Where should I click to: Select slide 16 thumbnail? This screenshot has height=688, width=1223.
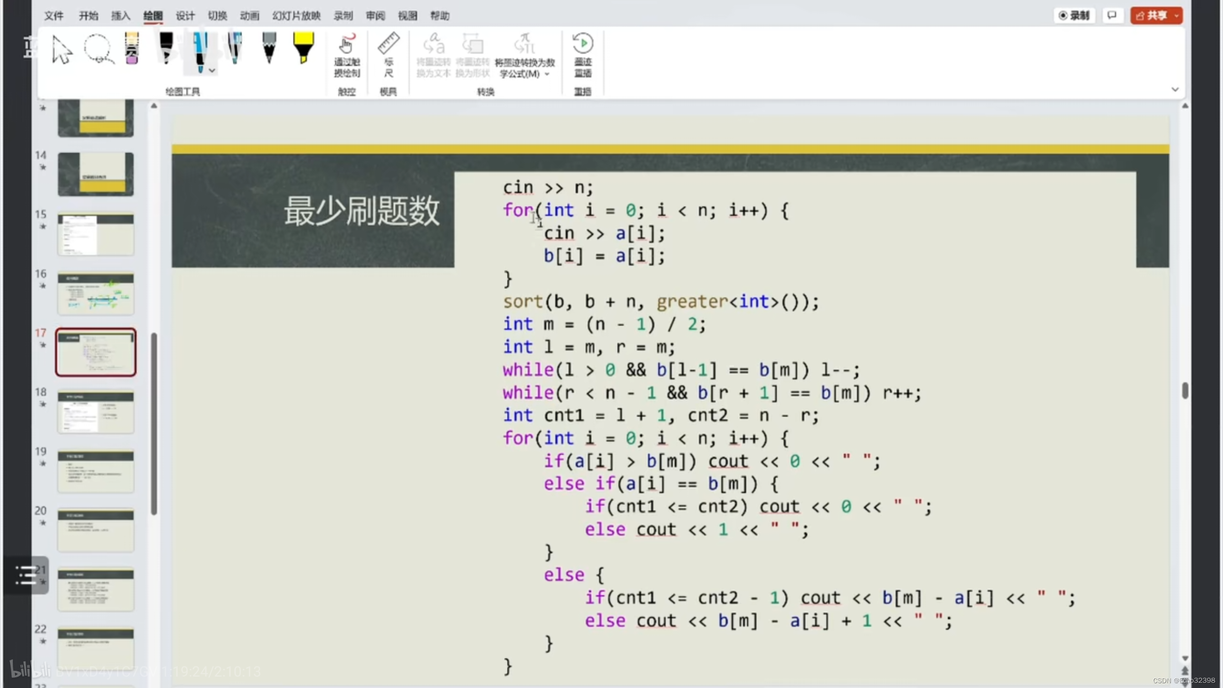click(96, 293)
